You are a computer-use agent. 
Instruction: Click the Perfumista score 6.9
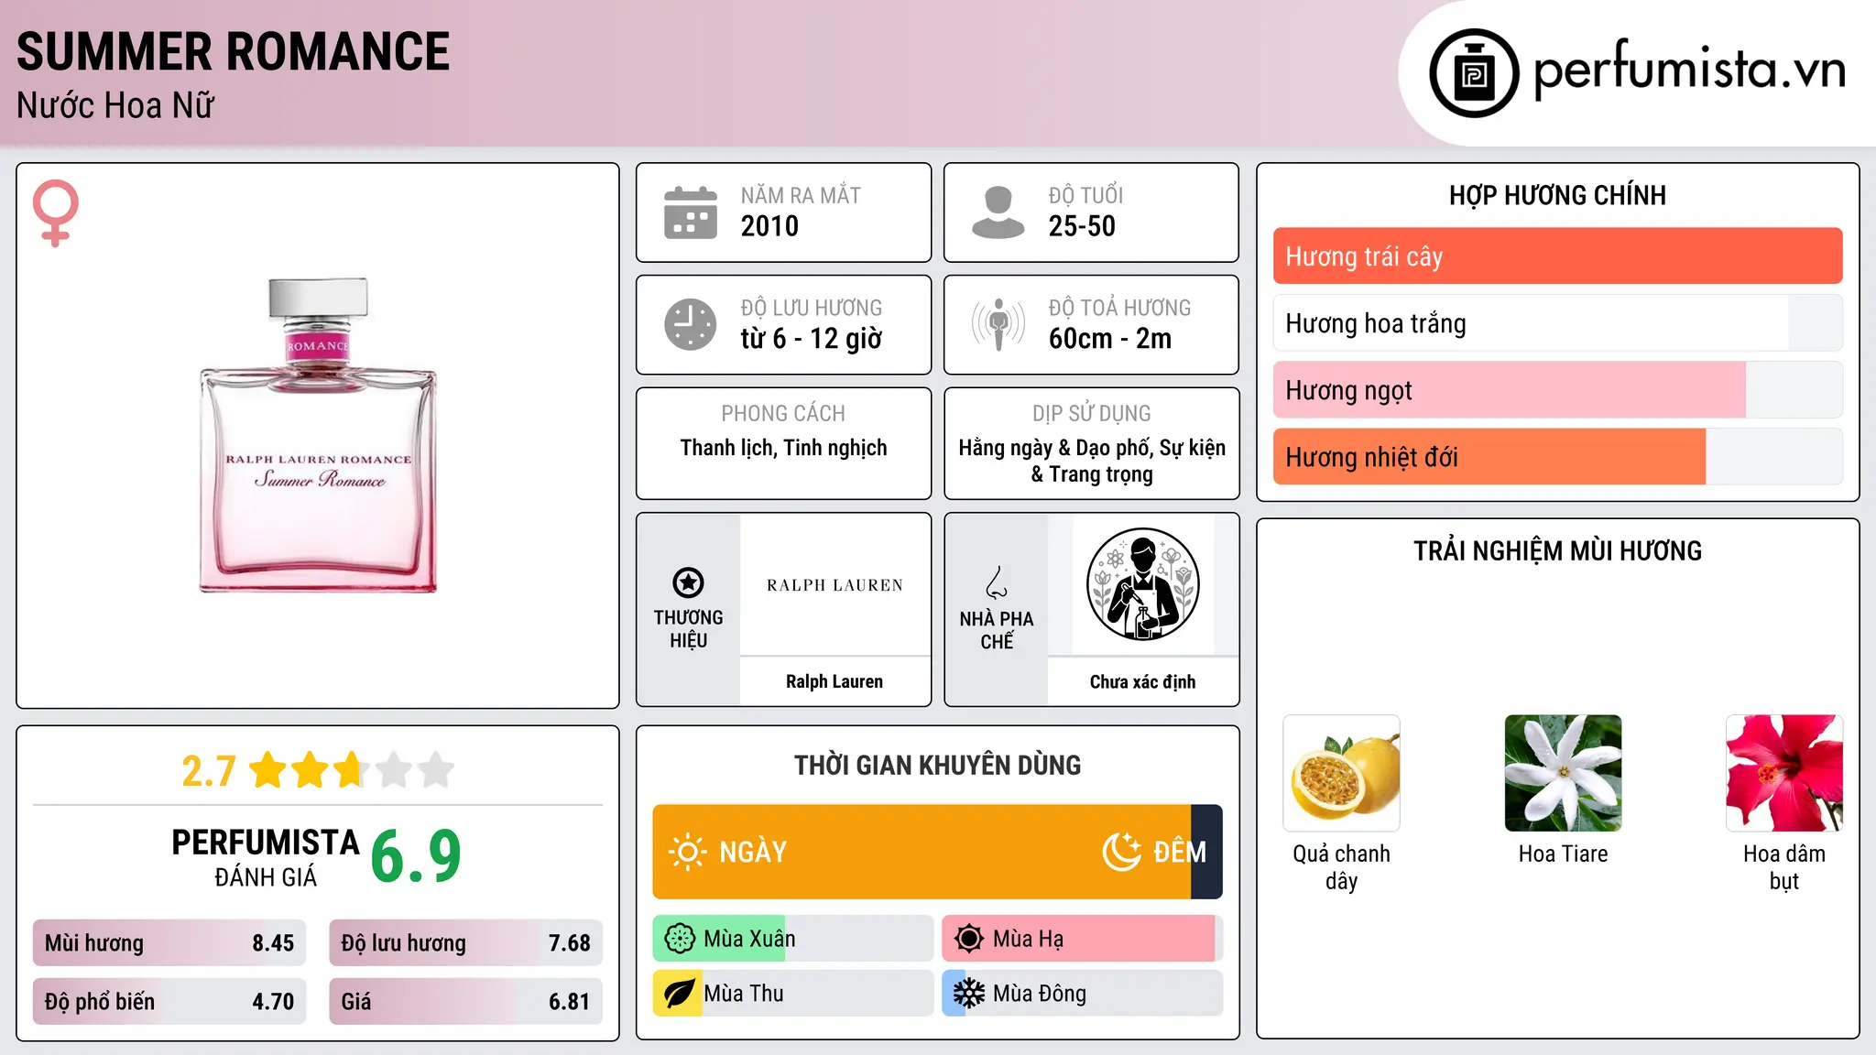[416, 856]
